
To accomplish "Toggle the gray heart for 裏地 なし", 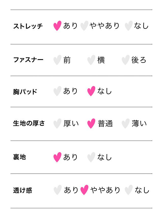I will click(91, 157).
